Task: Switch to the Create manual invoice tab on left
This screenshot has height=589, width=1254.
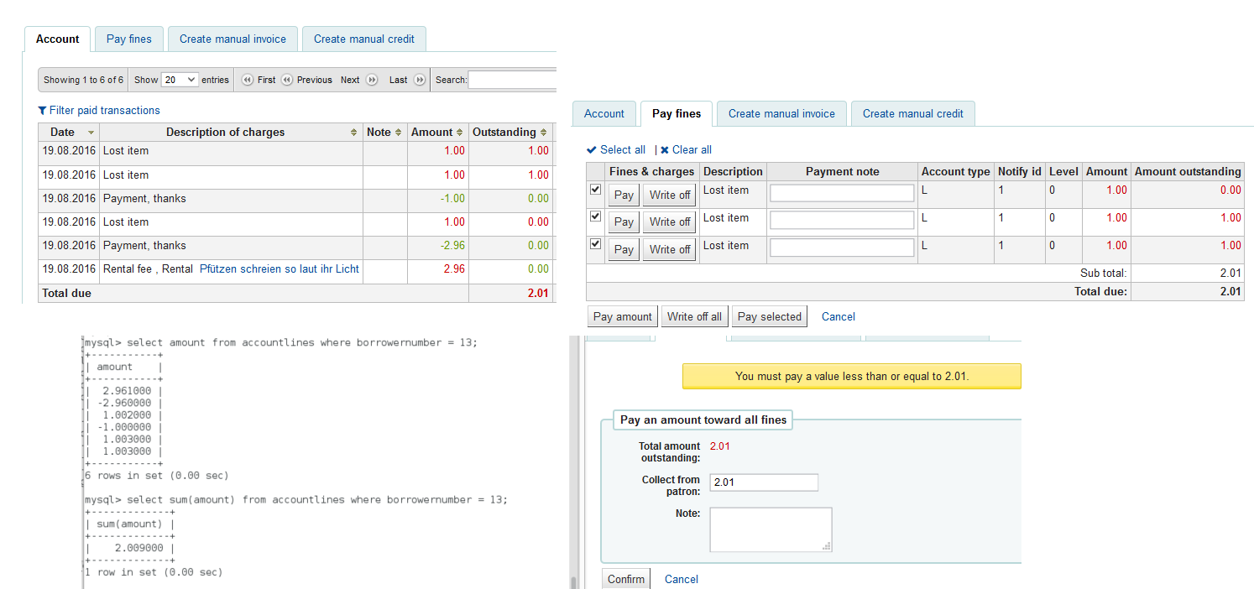Action: point(233,39)
